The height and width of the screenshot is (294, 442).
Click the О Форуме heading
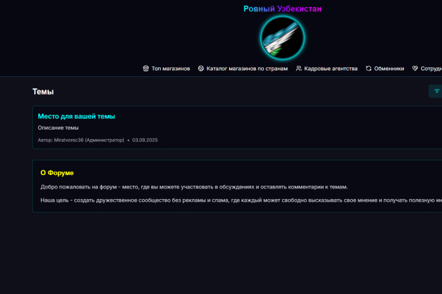57,173
